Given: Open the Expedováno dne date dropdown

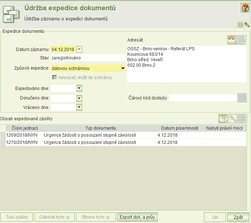Looking at the screenshot, I should [x=79, y=89].
